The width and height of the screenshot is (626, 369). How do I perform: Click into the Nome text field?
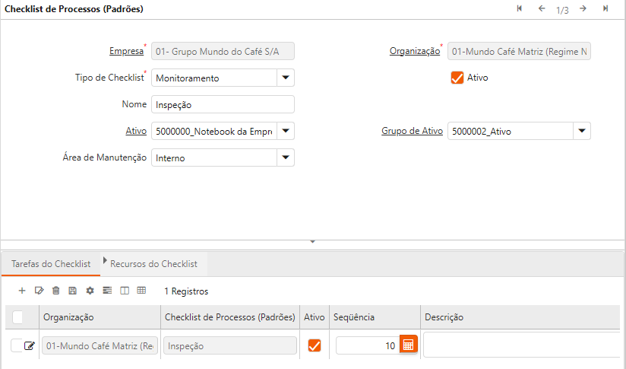point(223,104)
